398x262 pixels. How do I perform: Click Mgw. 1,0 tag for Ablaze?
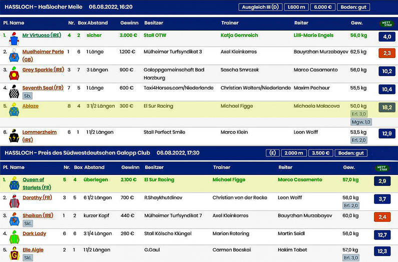tap(361, 122)
